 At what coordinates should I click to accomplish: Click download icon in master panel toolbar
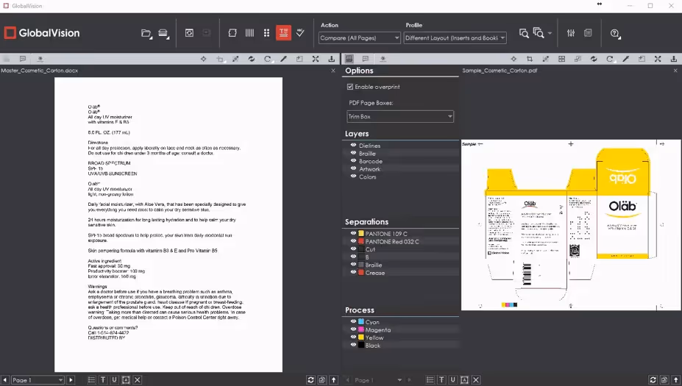click(x=331, y=59)
